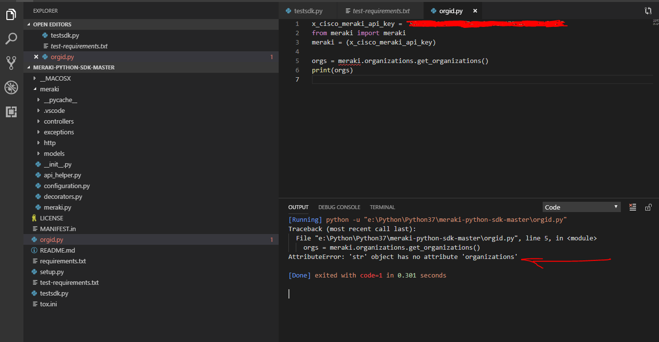Close orgid.py in Open Editors list
This screenshot has width=659, height=342.
click(36, 57)
